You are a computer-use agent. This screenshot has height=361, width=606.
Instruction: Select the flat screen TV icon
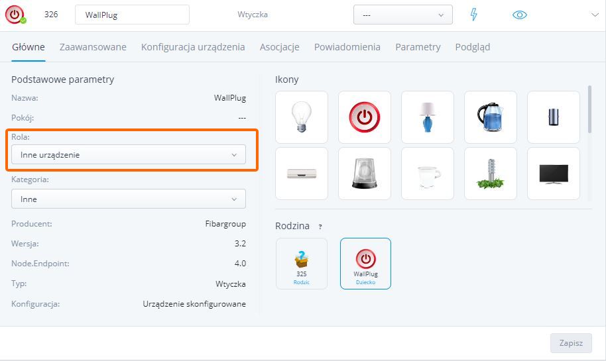pyautogui.click(x=553, y=174)
